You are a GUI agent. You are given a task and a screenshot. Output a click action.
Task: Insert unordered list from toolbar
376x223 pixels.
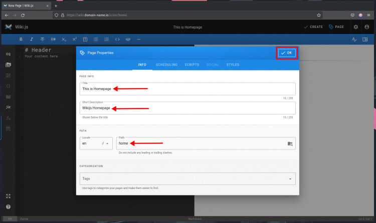click(x=96, y=39)
